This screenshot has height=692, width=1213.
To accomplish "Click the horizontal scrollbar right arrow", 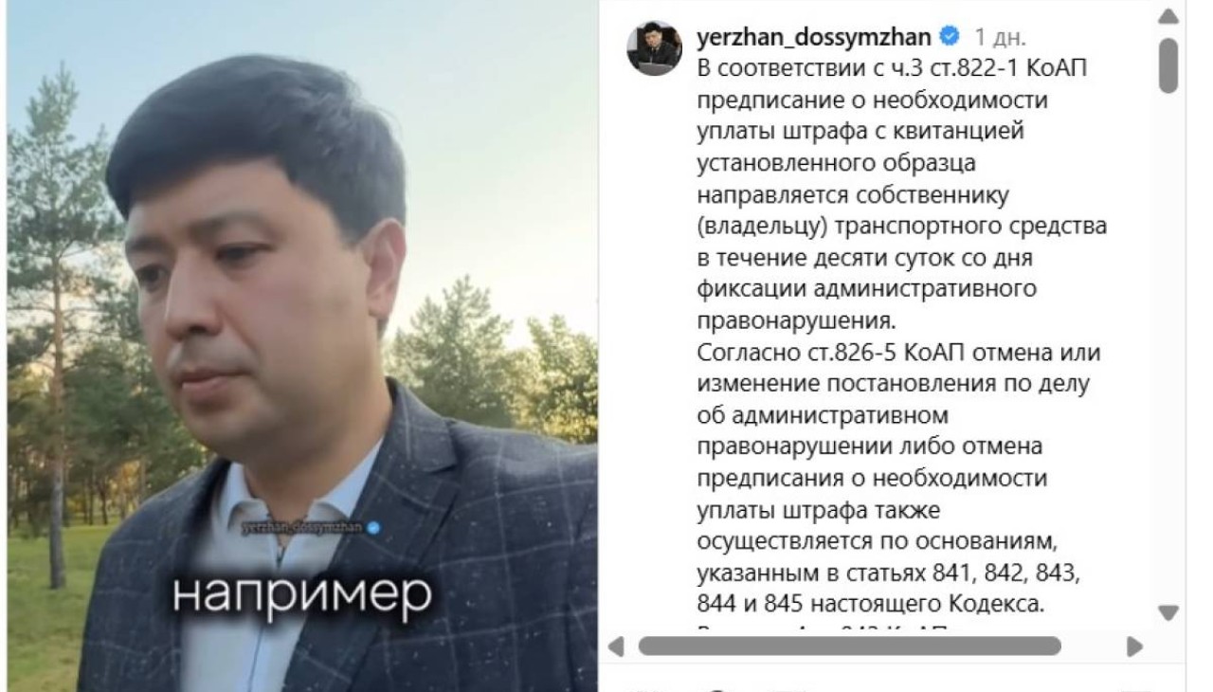I will (1133, 646).
